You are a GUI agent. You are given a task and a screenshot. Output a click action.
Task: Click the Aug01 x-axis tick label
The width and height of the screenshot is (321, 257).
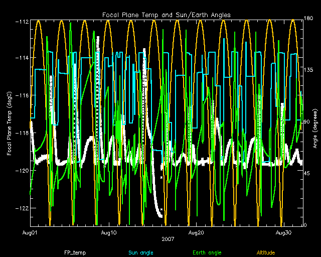(x=30, y=233)
